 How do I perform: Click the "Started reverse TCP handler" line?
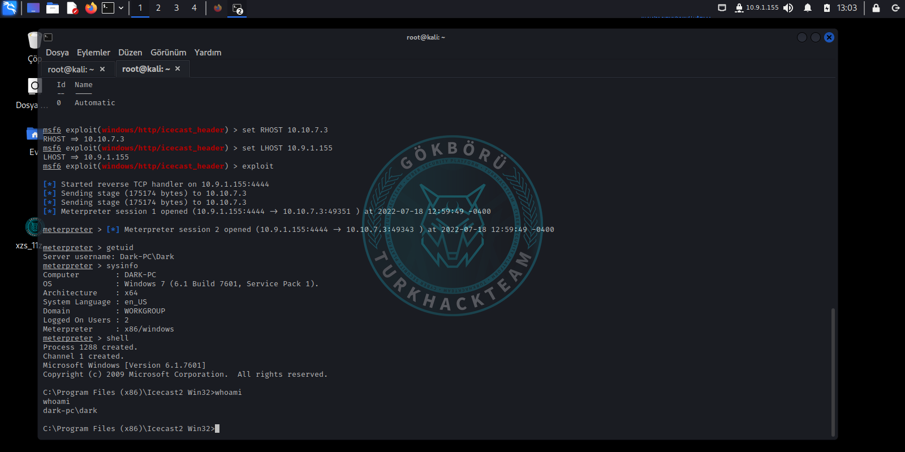(156, 184)
